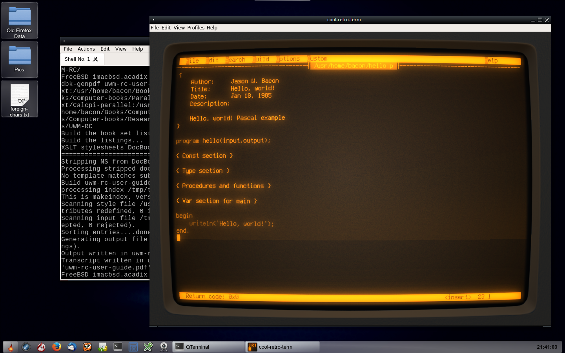565x353 pixels.
Task: Launch the webcam application from the taskbar
Action: [x=164, y=347]
